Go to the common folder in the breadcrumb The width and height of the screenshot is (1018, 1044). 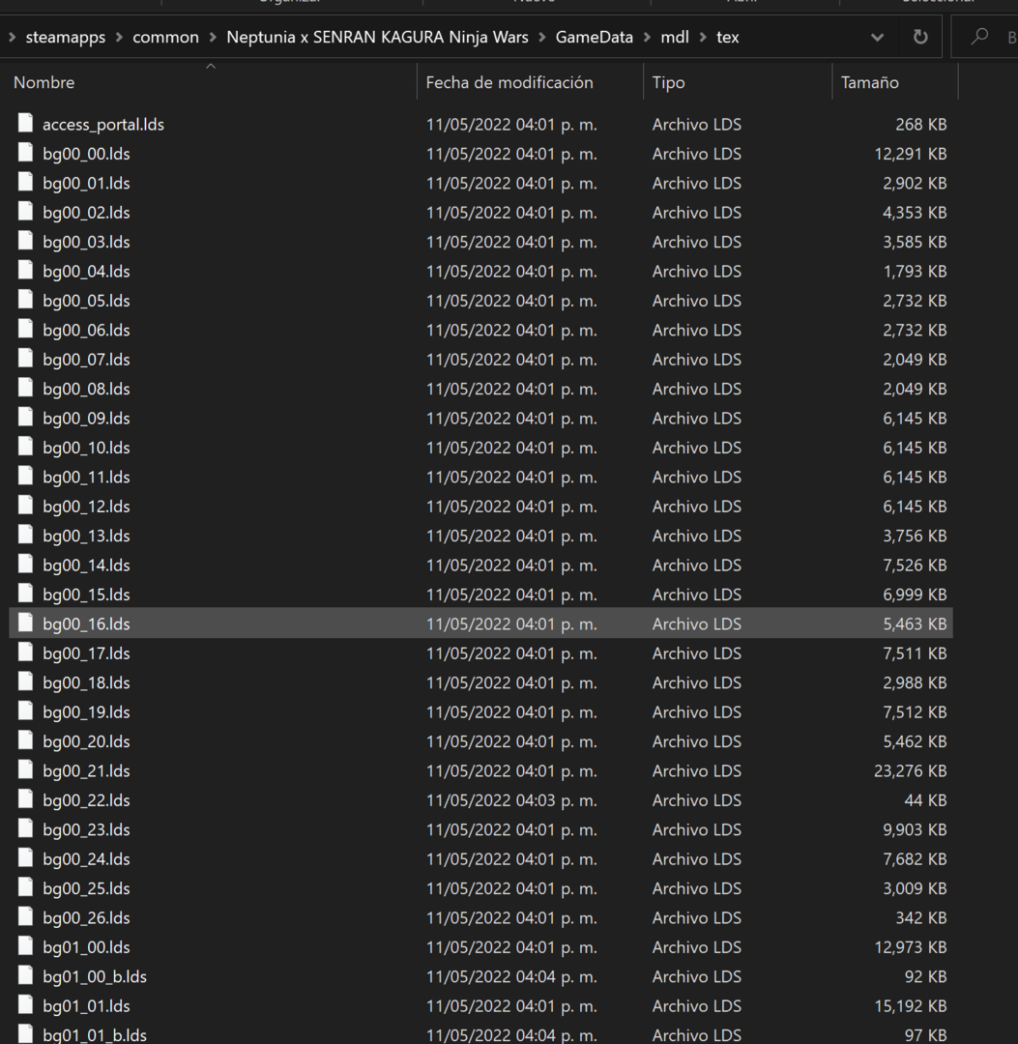pyautogui.click(x=165, y=38)
